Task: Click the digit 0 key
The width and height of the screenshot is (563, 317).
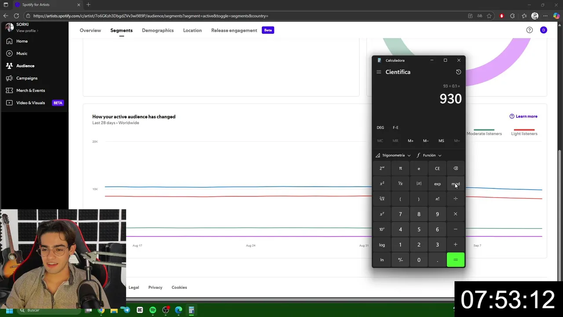Action: click(419, 260)
